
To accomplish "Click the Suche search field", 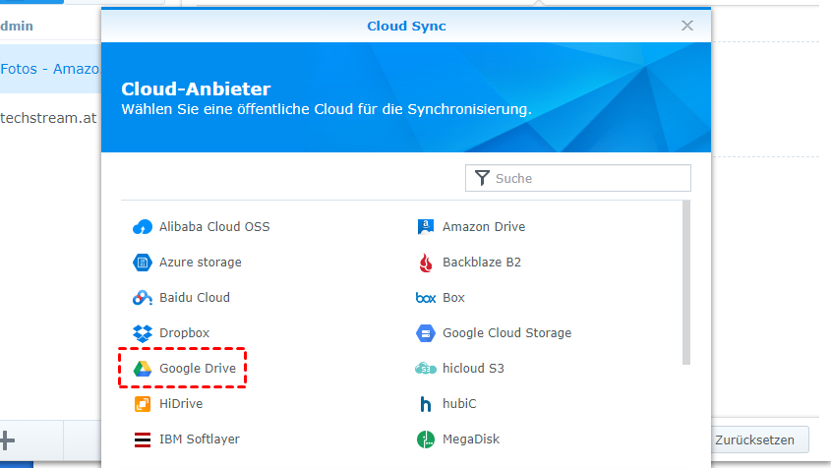I will click(x=590, y=178).
